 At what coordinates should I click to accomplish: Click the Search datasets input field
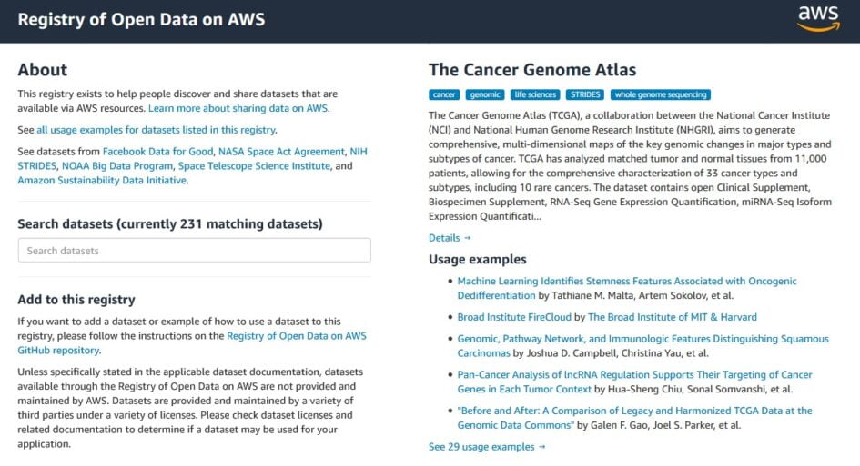click(x=194, y=251)
